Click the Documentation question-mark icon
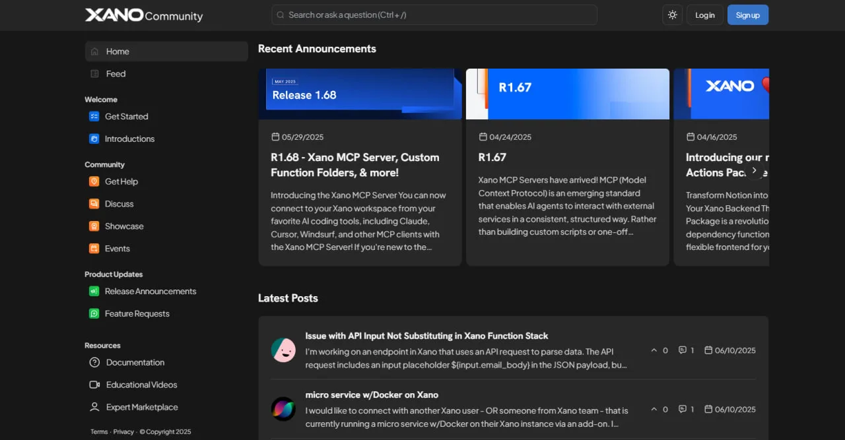The height and width of the screenshot is (440, 845). pyautogui.click(x=94, y=362)
